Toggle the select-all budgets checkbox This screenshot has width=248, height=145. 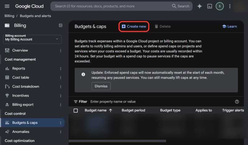(76, 110)
